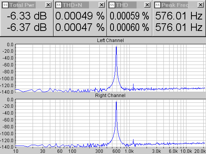Click the 0.00059 % THD reading
The height and width of the screenshot is (154, 206).
pos(129,16)
